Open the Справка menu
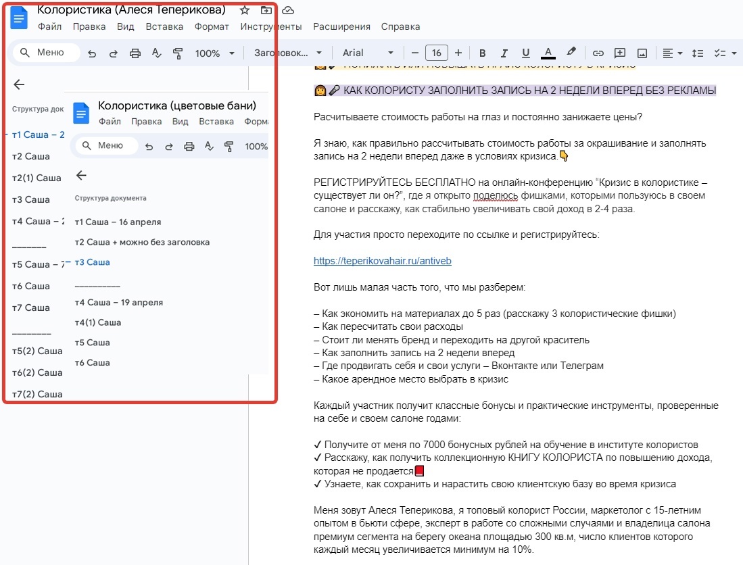 (x=400, y=26)
